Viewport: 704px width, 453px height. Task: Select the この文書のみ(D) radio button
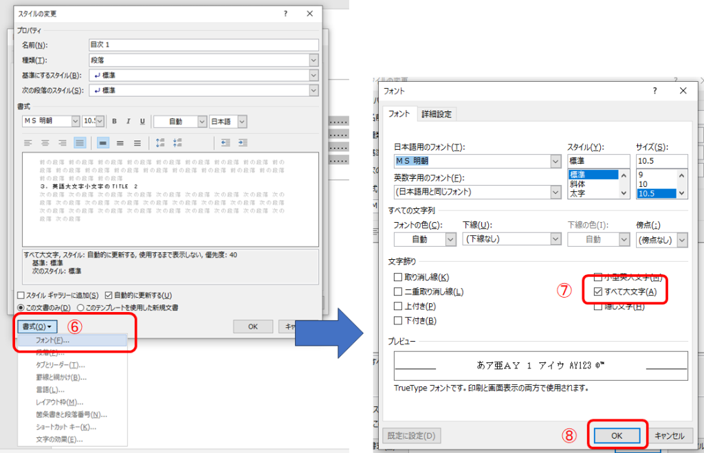point(21,307)
